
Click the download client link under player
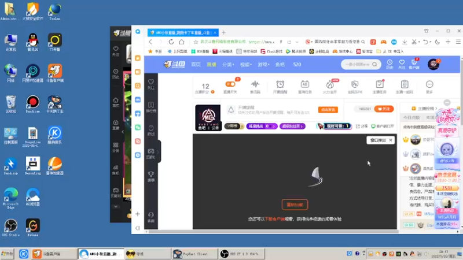coord(274,219)
